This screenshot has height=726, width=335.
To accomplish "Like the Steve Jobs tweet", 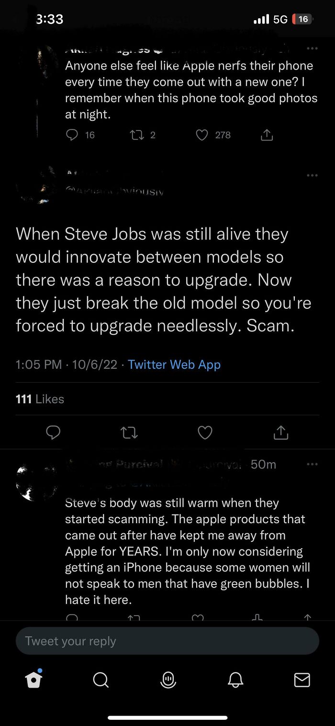I will click(x=205, y=433).
